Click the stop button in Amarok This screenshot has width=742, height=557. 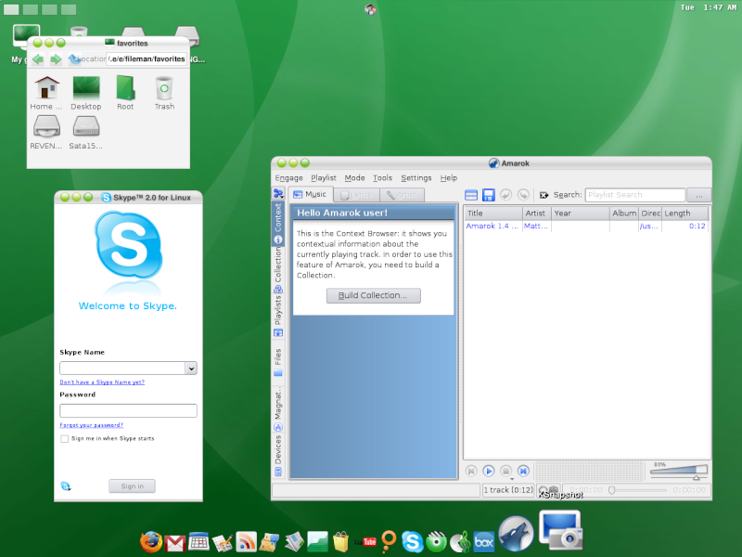point(505,471)
